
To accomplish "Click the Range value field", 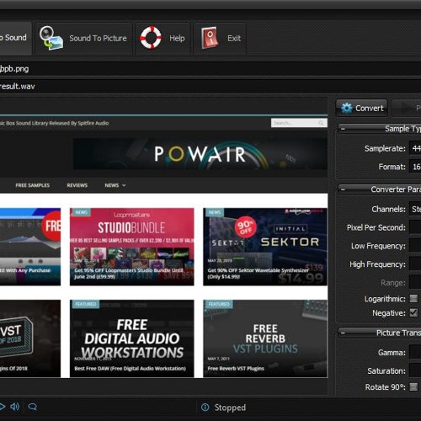I will tap(415, 282).
